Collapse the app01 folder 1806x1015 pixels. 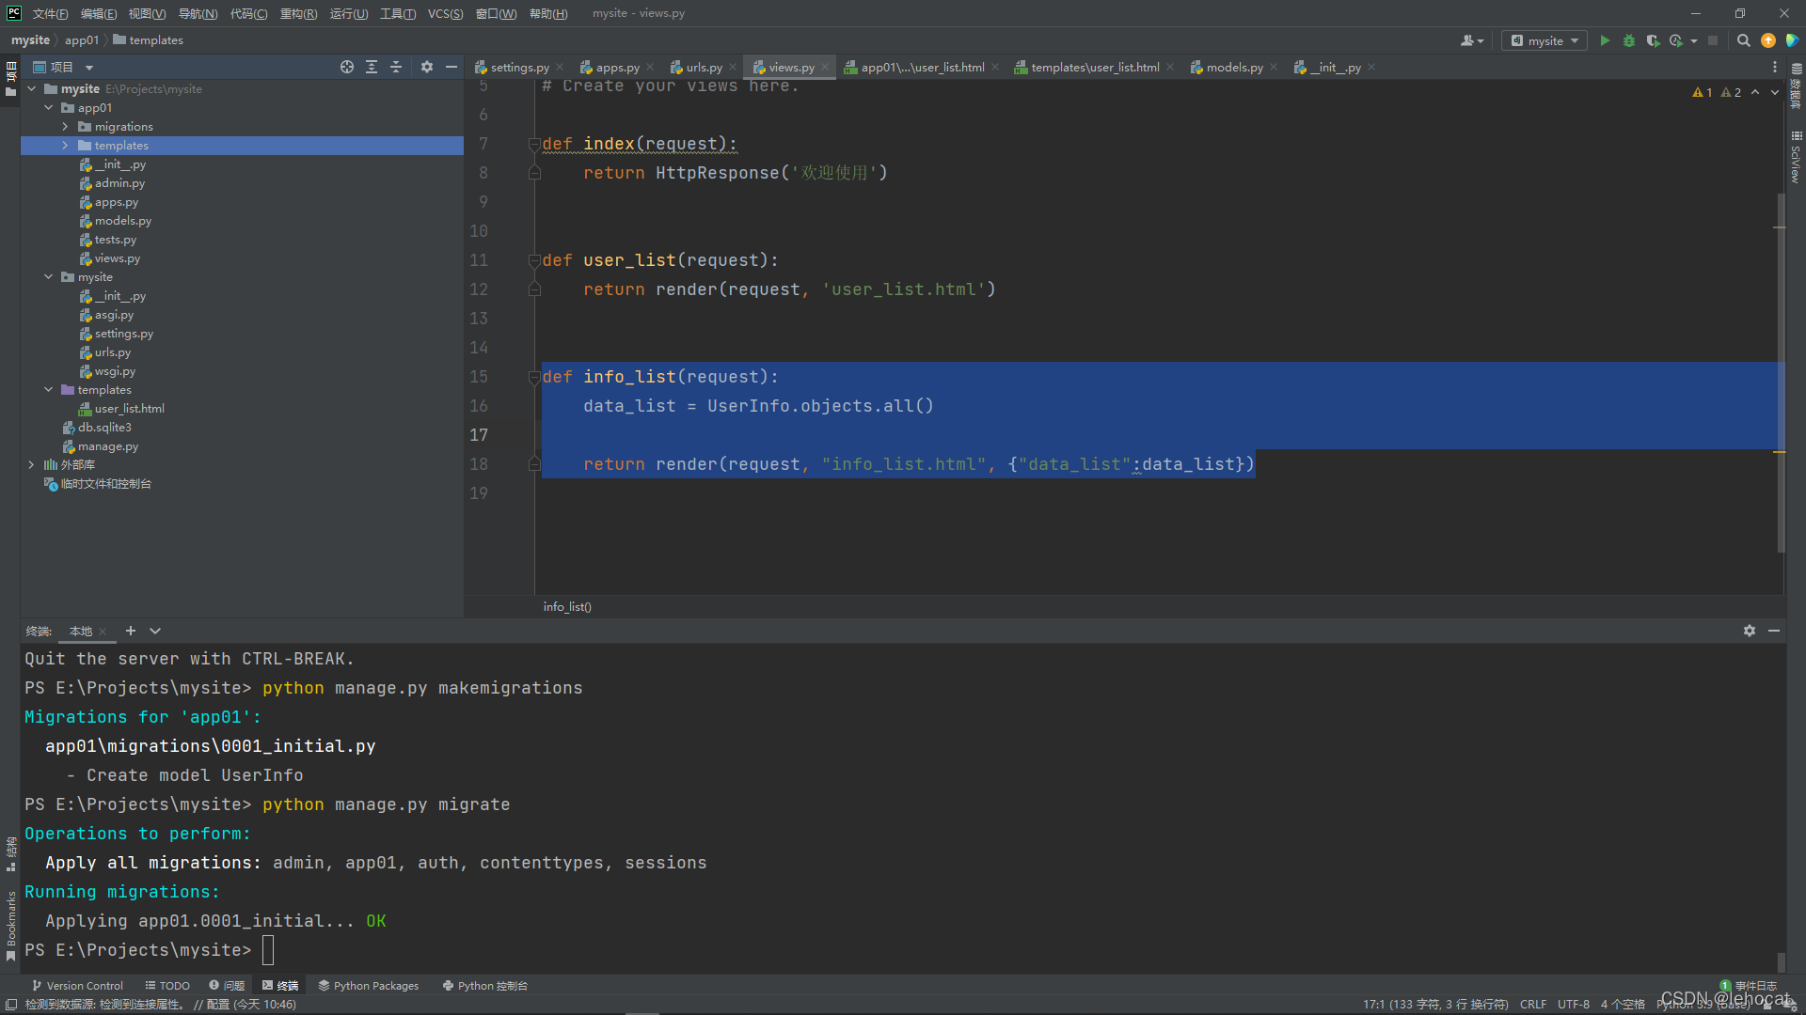(x=49, y=108)
